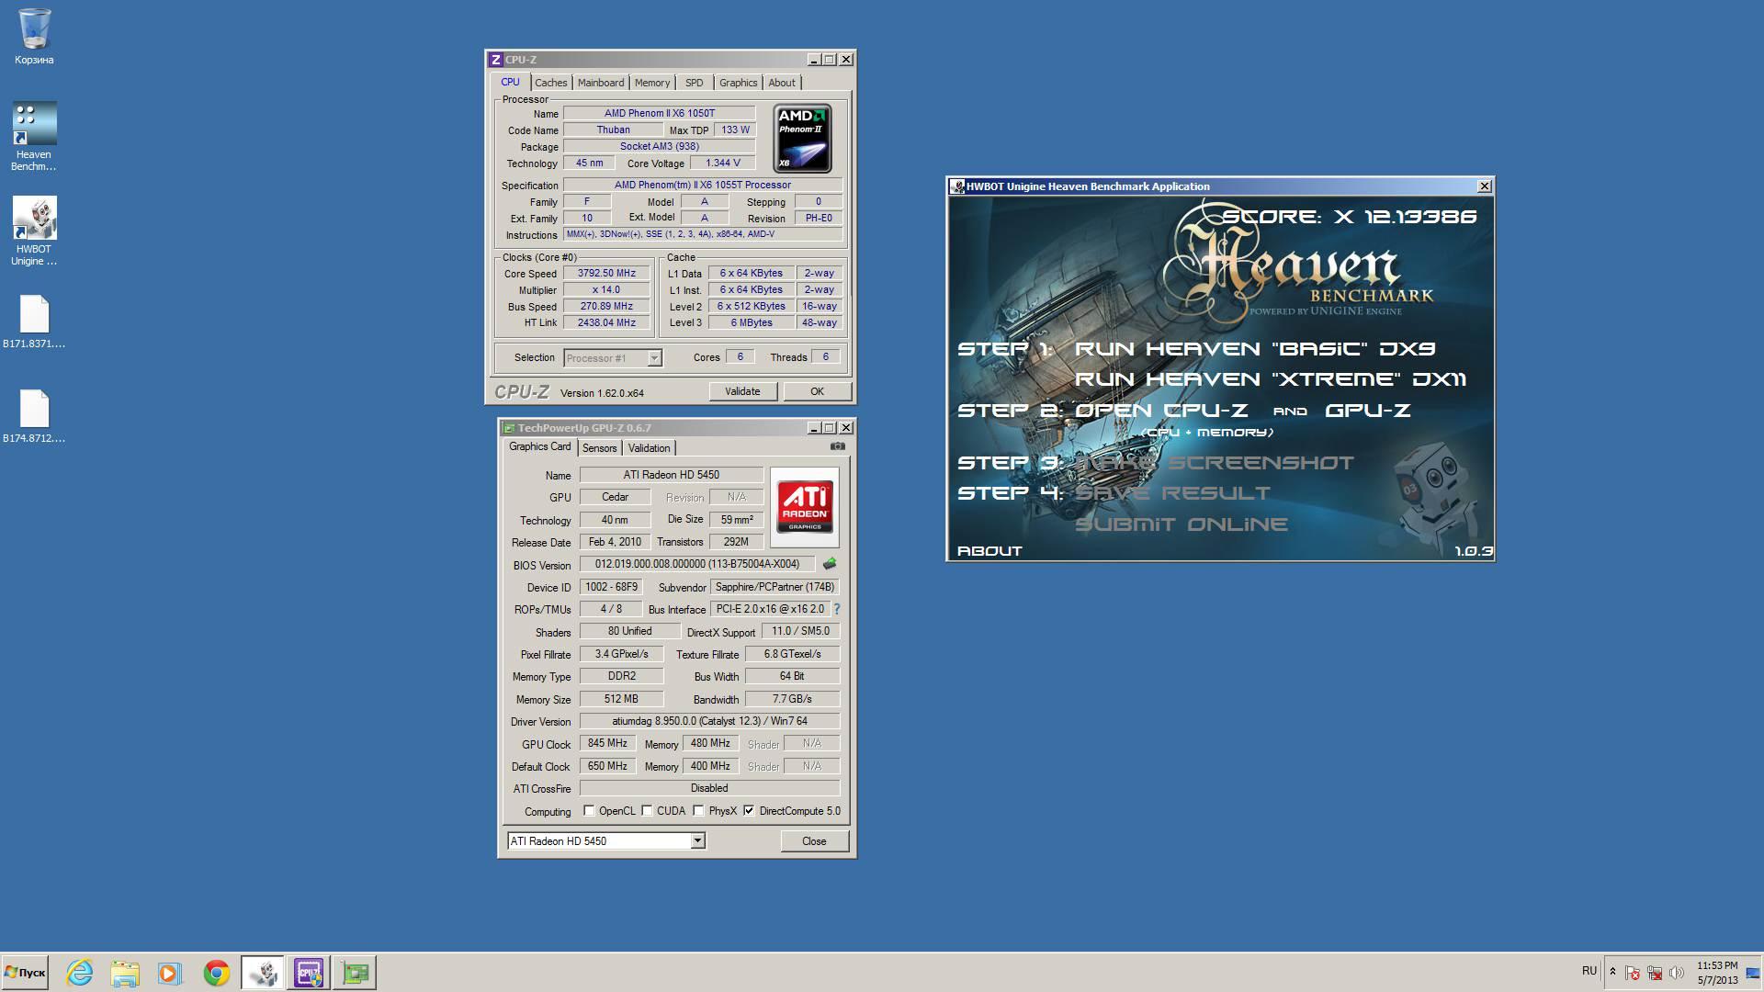The width and height of the screenshot is (1764, 992).
Task: Open HWBOT Unigine desktop shortcut
Action: [x=34, y=231]
